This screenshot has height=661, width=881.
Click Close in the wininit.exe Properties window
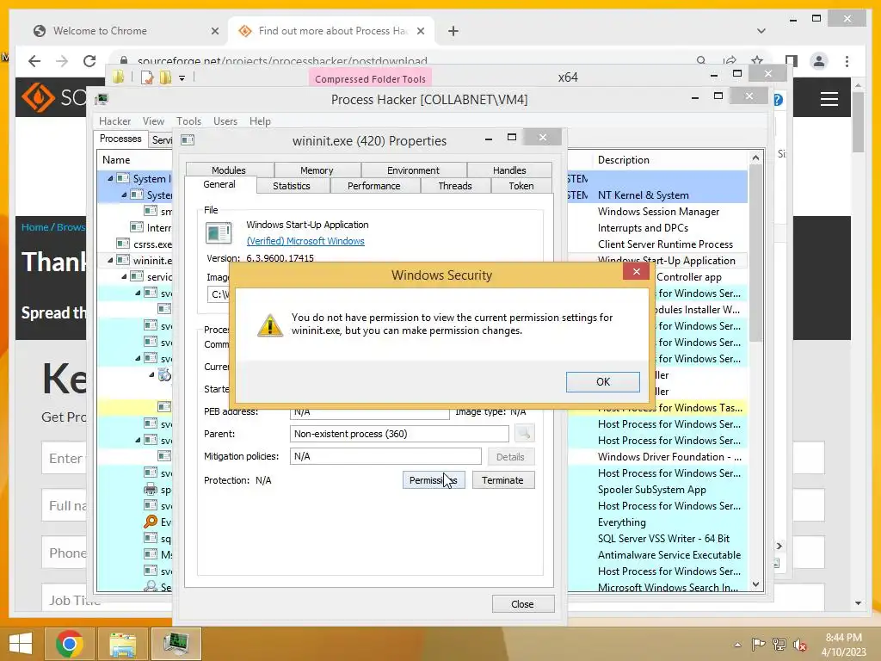click(x=522, y=603)
